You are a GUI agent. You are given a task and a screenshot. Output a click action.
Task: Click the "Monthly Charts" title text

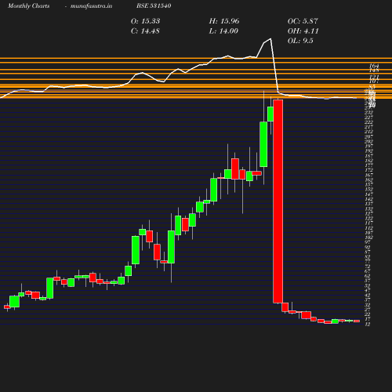click(x=28, y=5)
